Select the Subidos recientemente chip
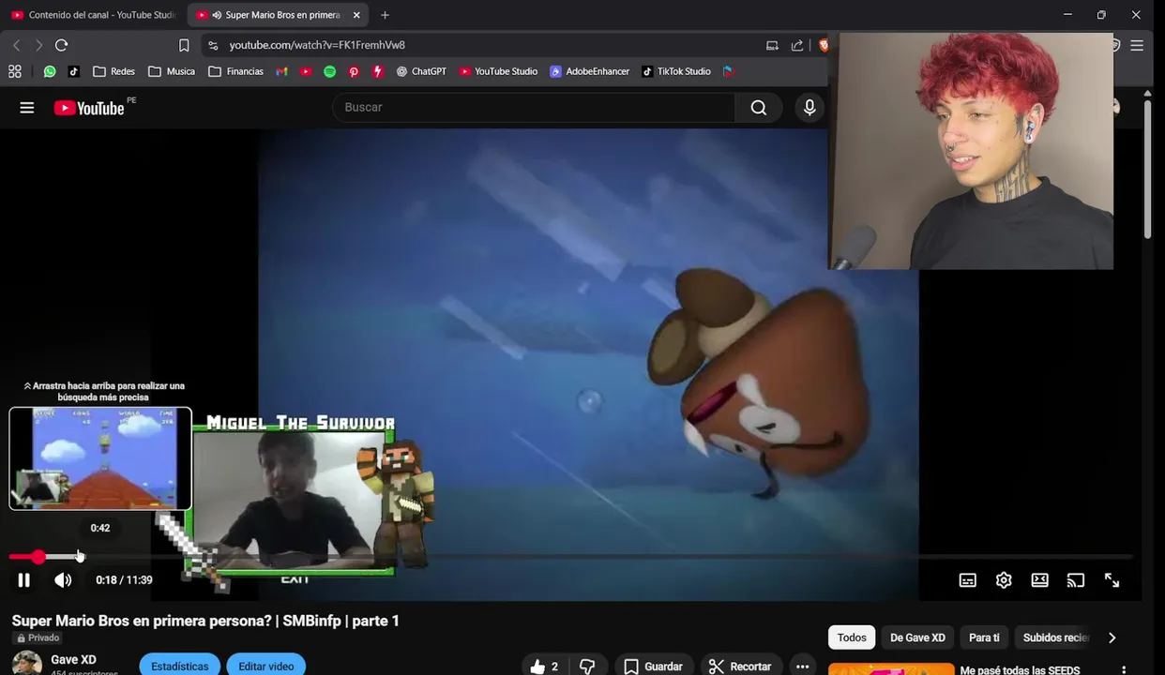The width and height of the screenshot is (1165, 675). [1055, 637]
